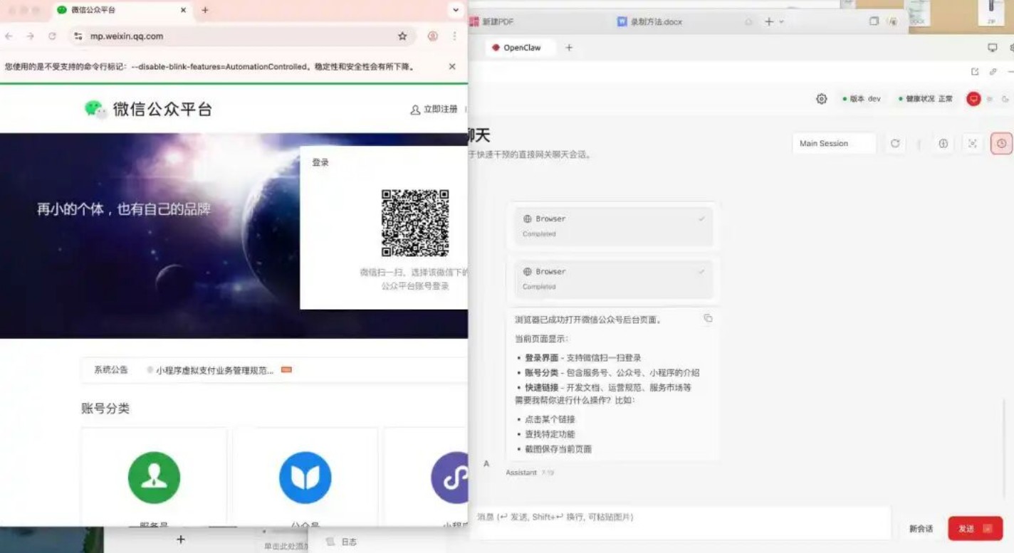Screen dimensions: 1014x553
Task: Open the OpenClaw settings gear icon
Action: pos(821,99)
